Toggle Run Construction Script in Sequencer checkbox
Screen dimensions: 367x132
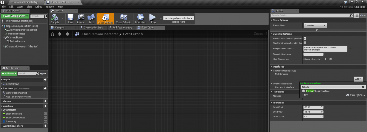(x=305, y=43)
